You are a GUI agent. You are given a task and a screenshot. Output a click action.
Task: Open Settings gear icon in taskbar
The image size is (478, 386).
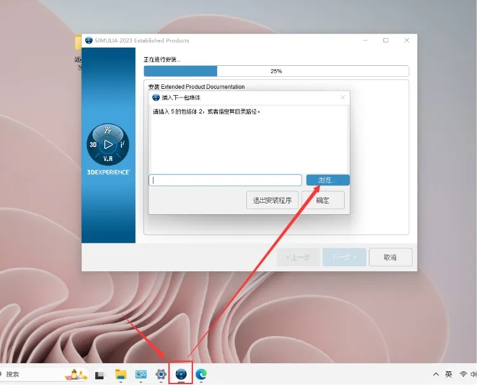(x=161, y=374)
